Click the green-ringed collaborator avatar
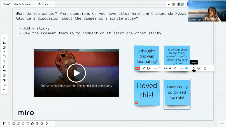Viewport: 226px width, 127px height. (x=182, y=4)
